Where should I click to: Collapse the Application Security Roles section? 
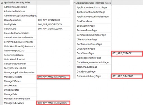click(2, 3)
